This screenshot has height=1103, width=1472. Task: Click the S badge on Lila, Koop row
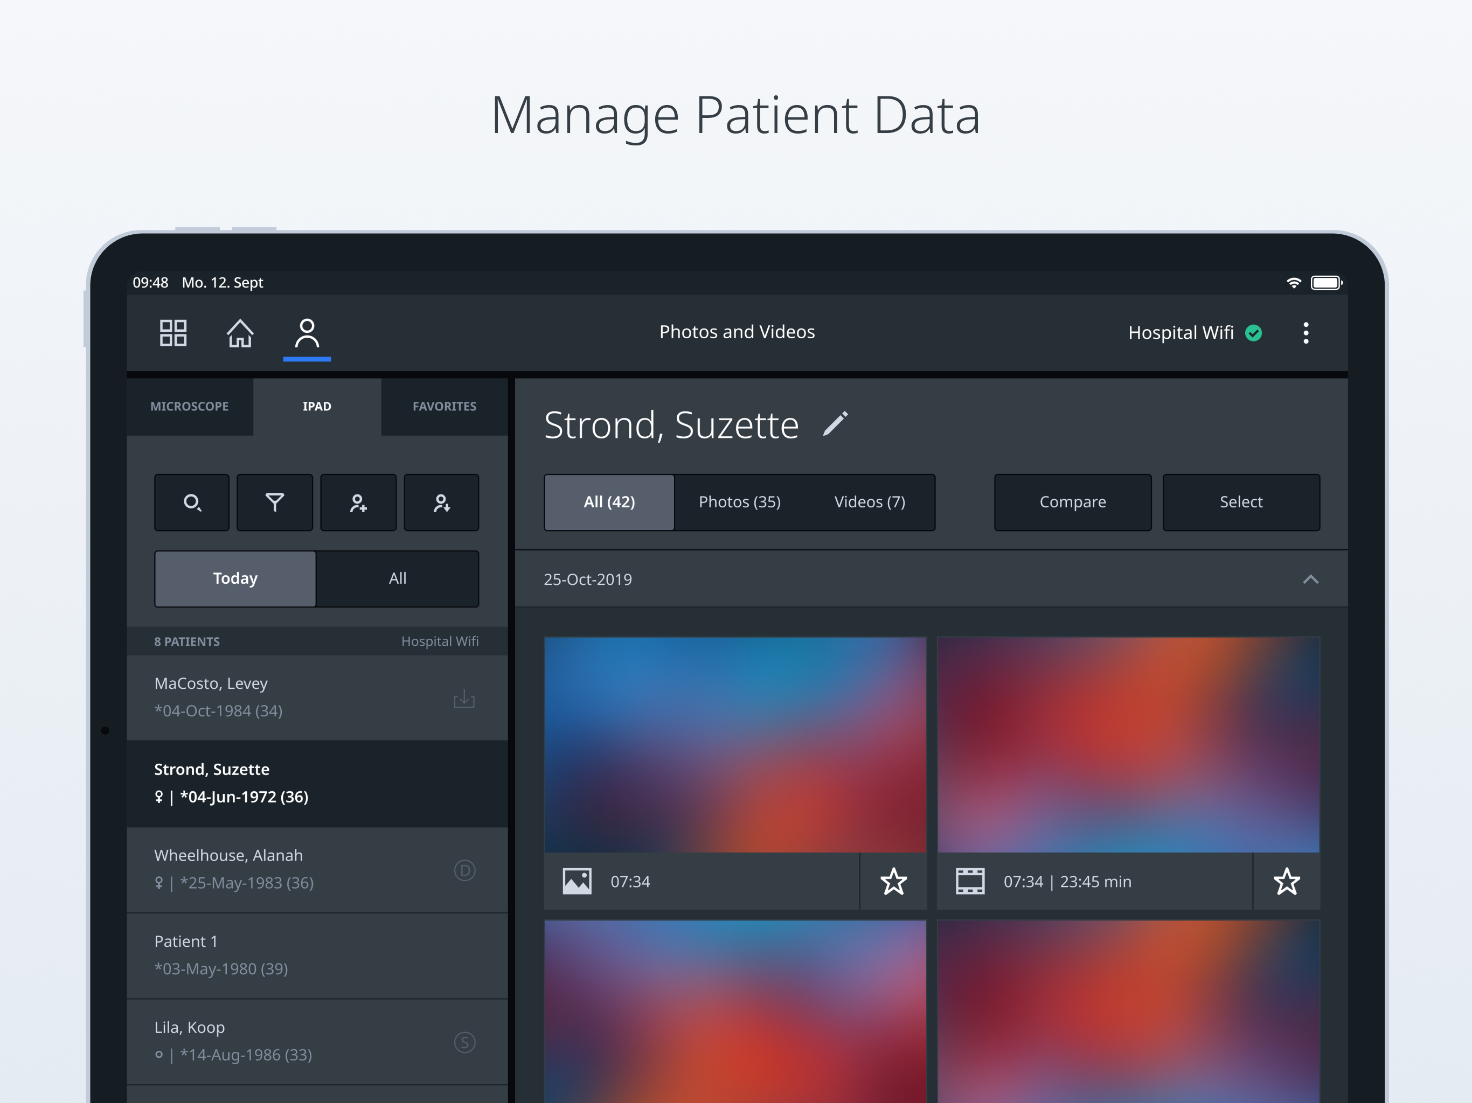pos(464,1042)
